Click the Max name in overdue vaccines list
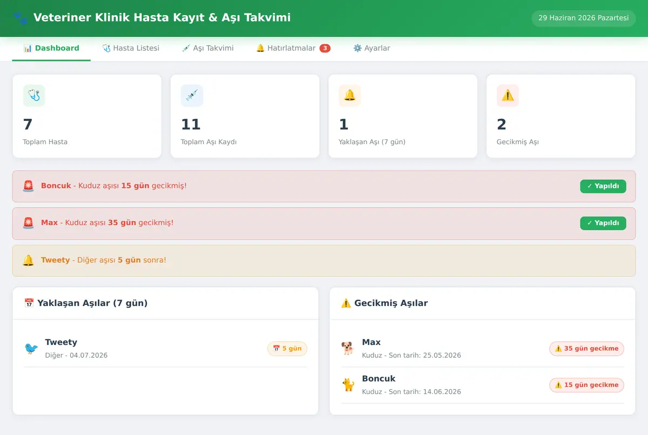Viewport: 648px width, 435px height. point(372,342)
